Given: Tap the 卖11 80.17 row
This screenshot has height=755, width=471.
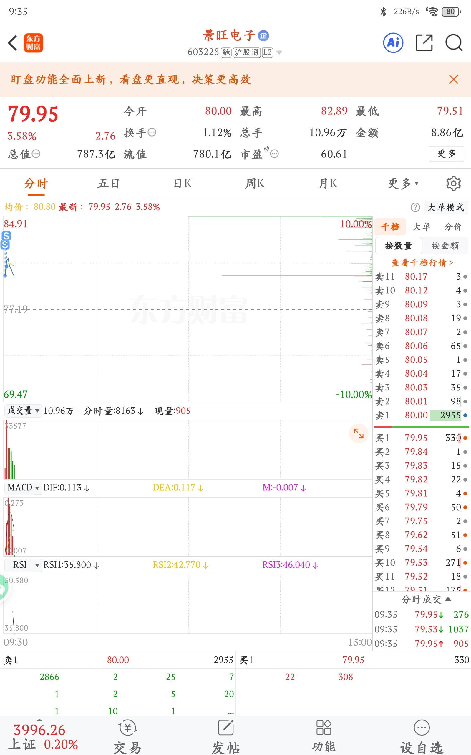Looking at the screenshot, I should [421, 277].
